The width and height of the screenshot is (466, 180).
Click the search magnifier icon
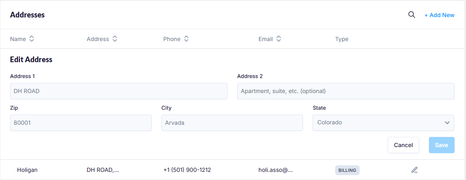click(x=412, y=15)
